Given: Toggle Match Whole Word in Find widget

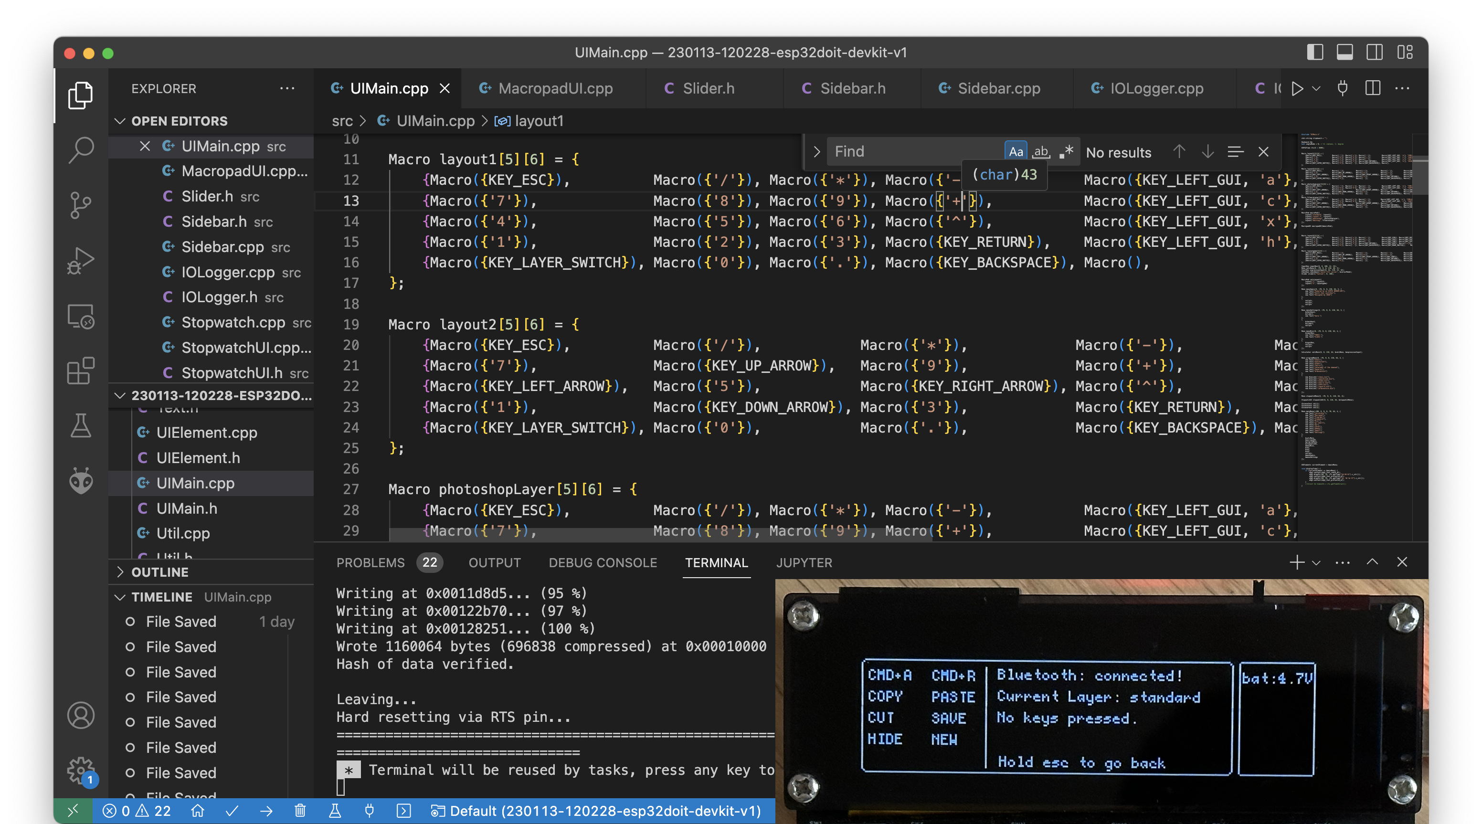Looking at the screenshot, I should 1041,152.
